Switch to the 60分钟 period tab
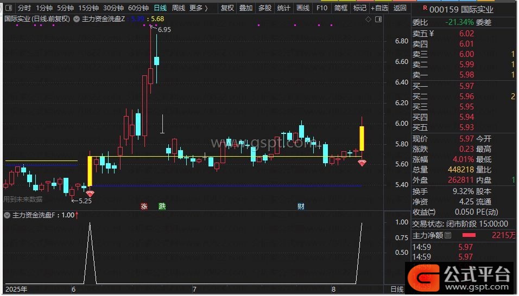Viewport: 519px width, 296px height. 138,8
